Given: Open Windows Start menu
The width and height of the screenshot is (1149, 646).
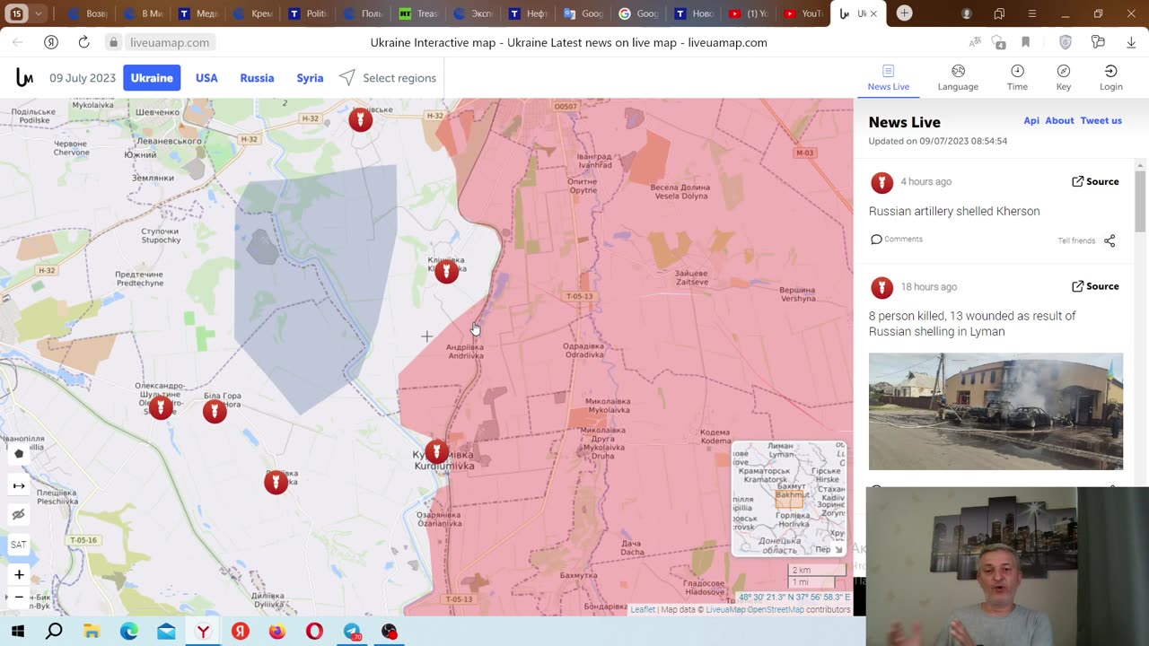Looking at the screenshot, I should (x=17, y=632).
